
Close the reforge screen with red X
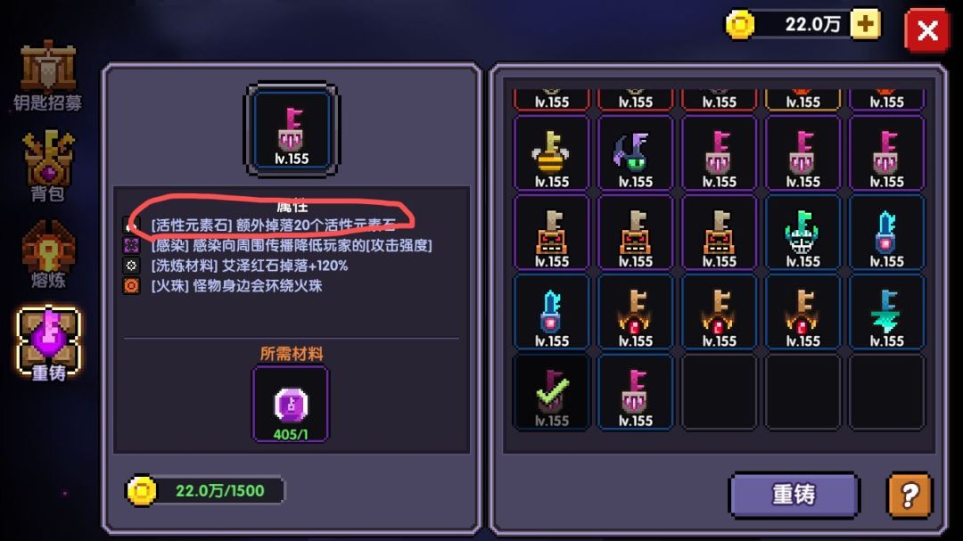pos(926,29)
